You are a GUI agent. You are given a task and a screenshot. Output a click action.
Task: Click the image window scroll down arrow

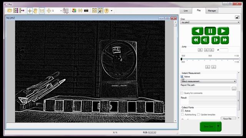[x=175, y=121]
